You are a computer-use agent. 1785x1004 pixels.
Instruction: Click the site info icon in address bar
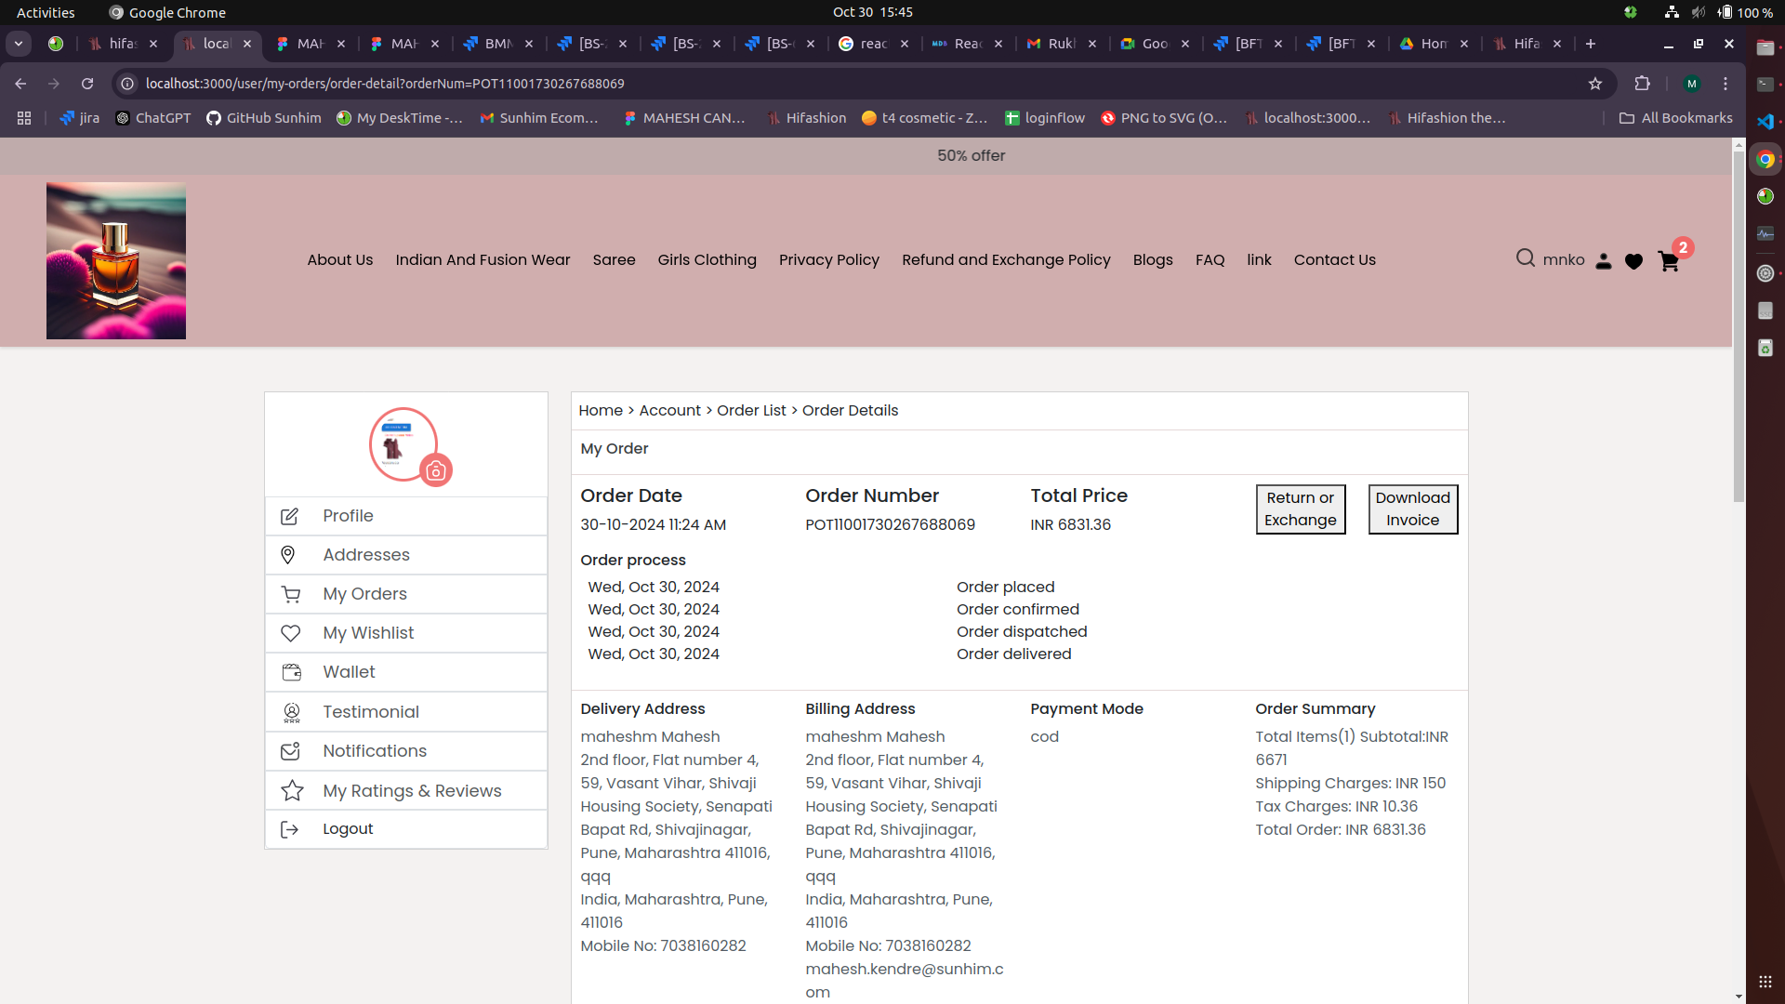point(128,84)
